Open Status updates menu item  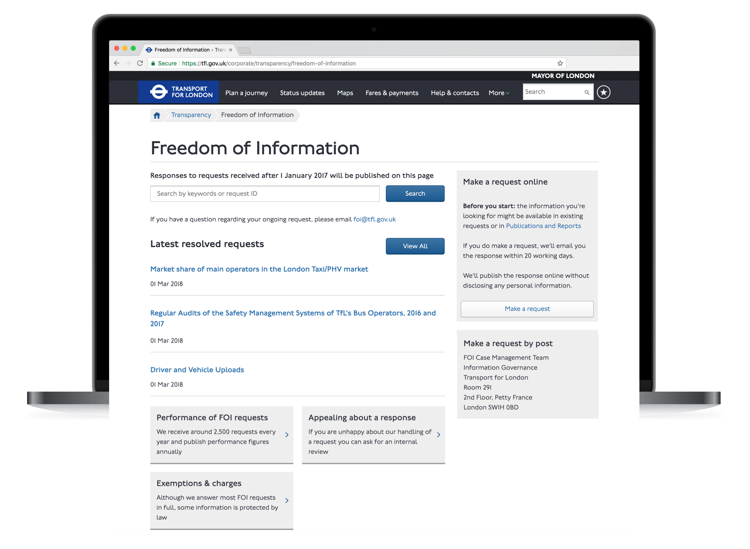(302, 93)
